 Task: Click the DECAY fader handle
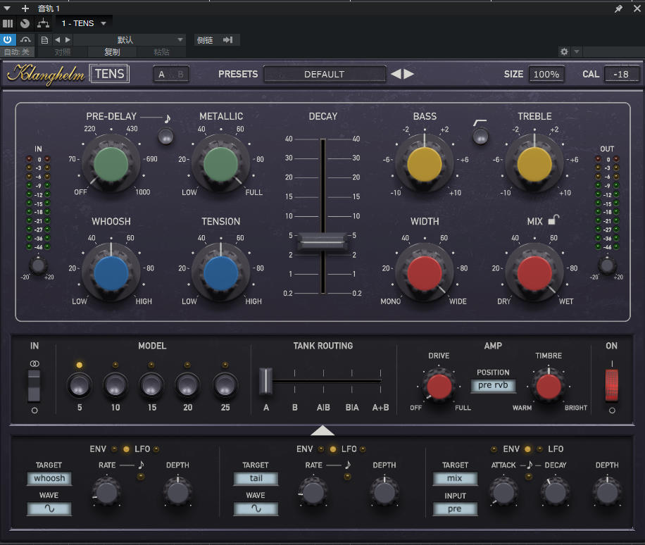click(323, 241)
